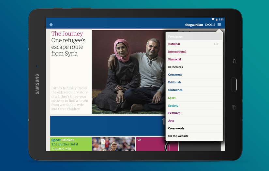The width and height of the screenshot is (269, 171).
Task: Tap the Wi-Fi status icon
Action: pos(213,19)
